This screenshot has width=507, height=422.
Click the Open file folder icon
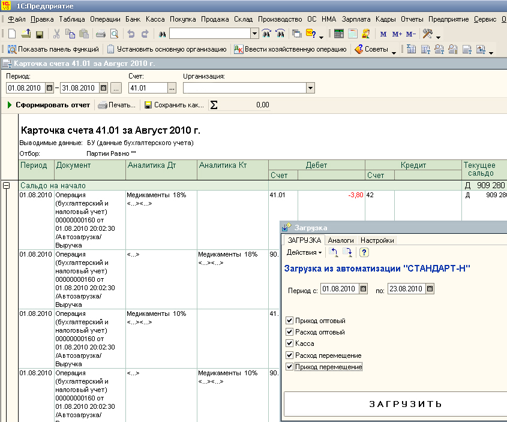pyautogui.click(x=26, y=34)
